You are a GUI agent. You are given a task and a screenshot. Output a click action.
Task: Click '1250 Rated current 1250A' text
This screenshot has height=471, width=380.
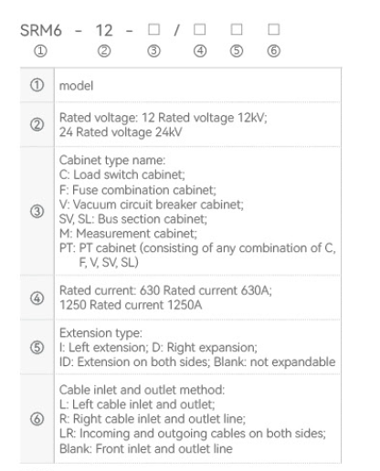(131, 305)
